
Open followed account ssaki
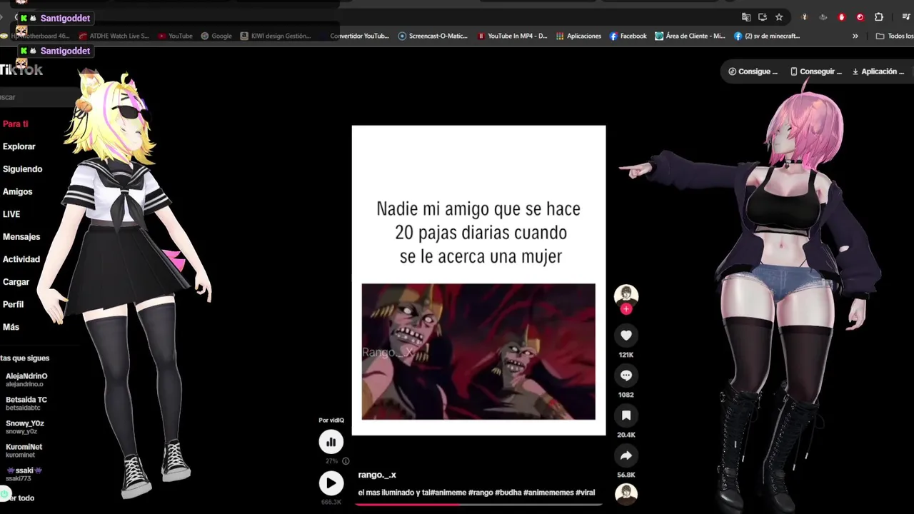(x=24, y=474)
